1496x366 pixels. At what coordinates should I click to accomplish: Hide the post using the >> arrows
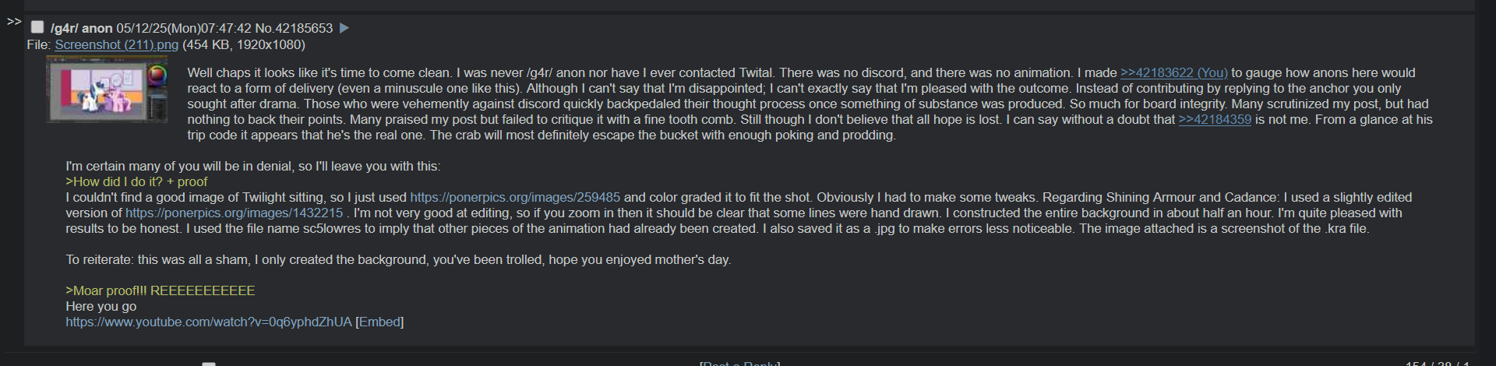click(x=13, y=22)
